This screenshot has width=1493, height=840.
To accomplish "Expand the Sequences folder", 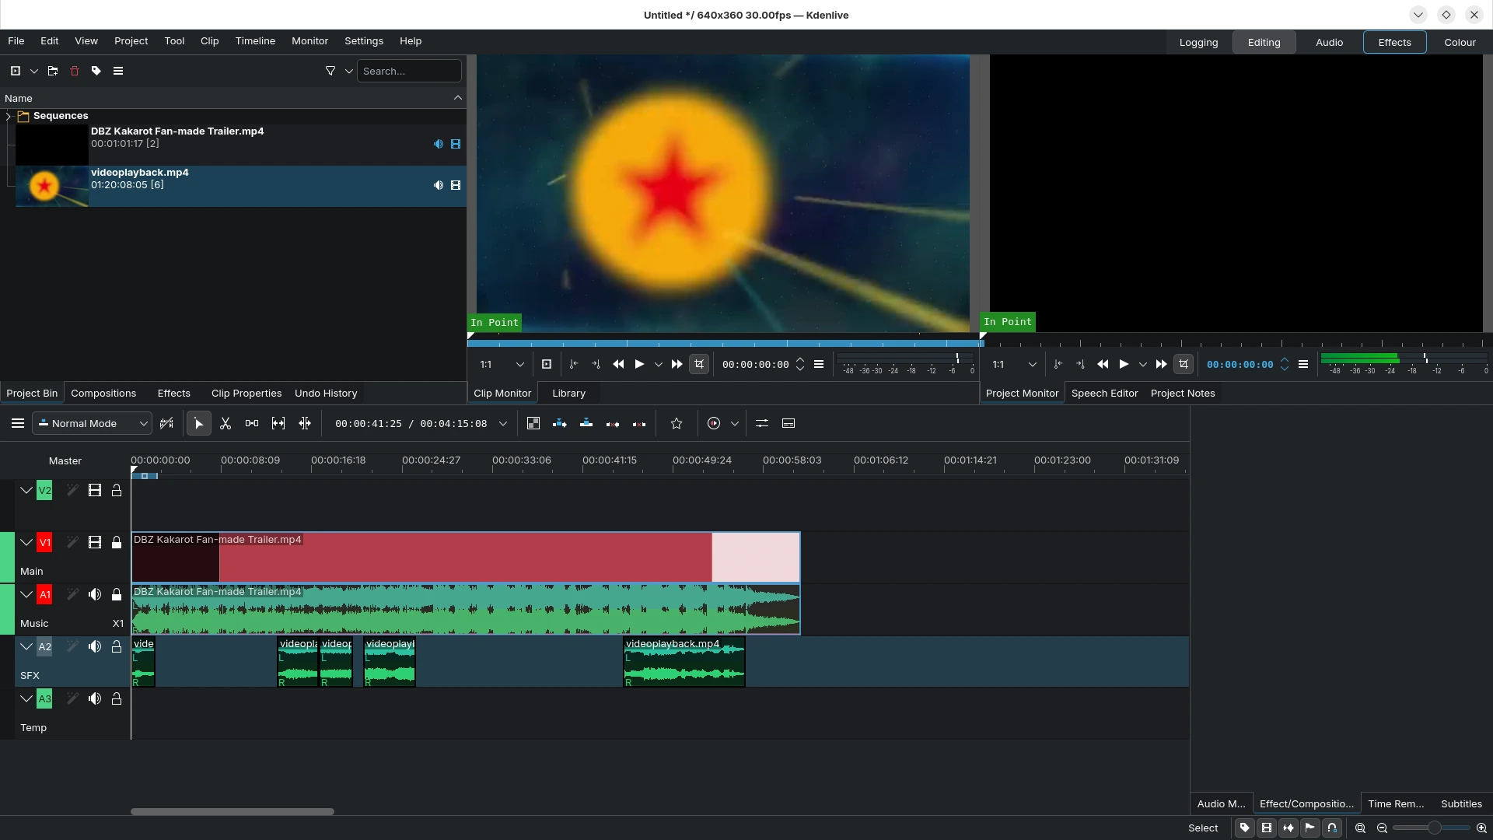I will point(9,116).
